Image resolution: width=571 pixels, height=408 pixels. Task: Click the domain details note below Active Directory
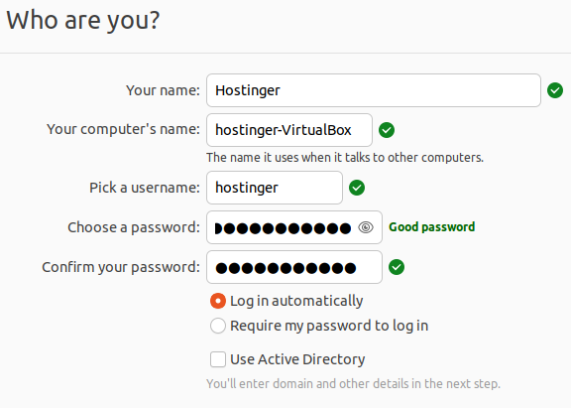coord(353,384)
